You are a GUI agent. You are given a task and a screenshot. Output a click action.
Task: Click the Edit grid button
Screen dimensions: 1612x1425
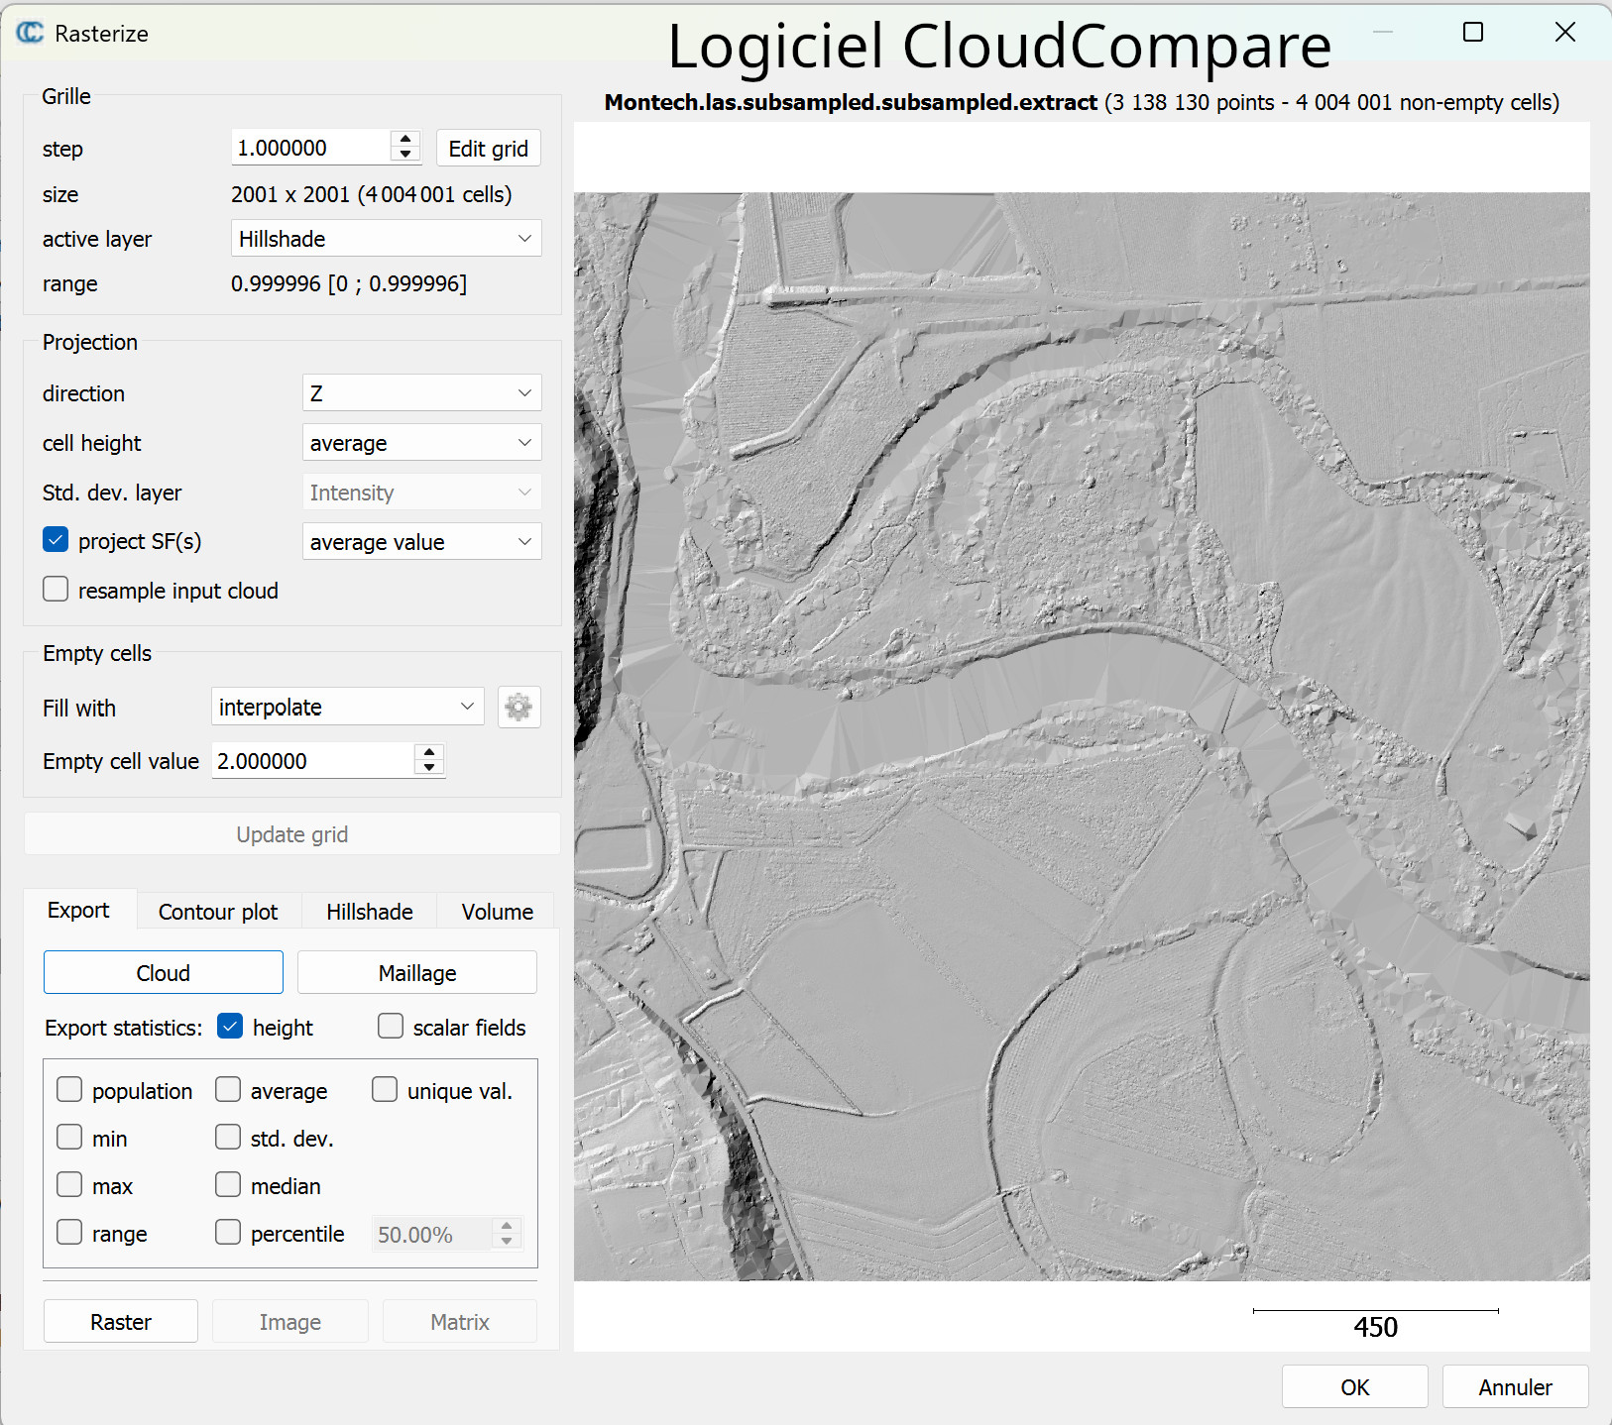(x=489, y=149)
